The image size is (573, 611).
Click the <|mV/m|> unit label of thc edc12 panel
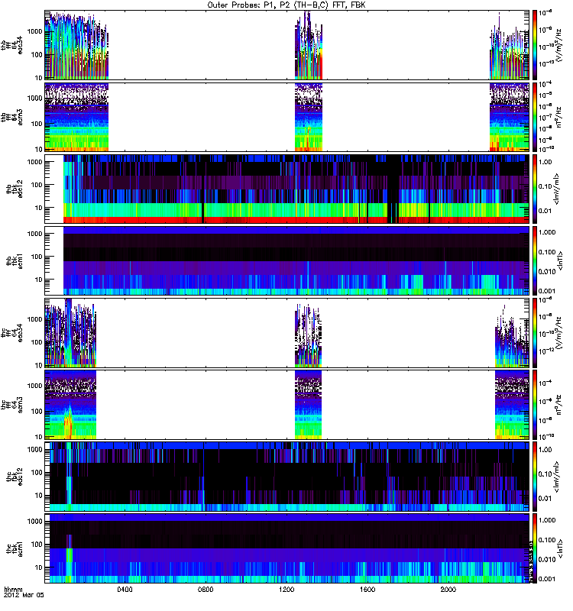pyautogui.click(x=557, y=477)
